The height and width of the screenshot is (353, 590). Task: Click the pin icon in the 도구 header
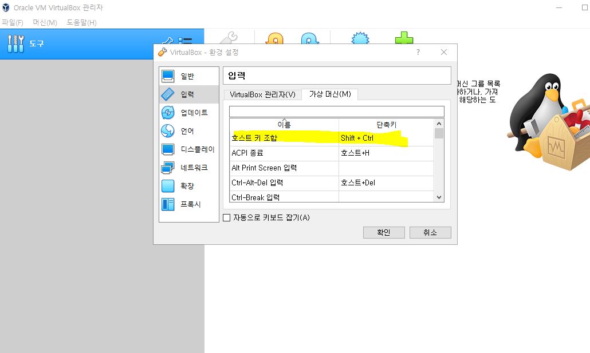coord(167,40)
